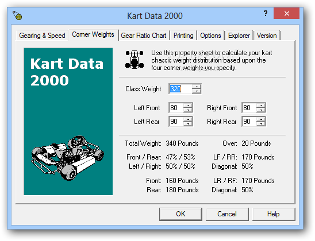Click the Right Front weight field
Image resolution: width=315 pixels, height=241 pixels.
[249, 108]
